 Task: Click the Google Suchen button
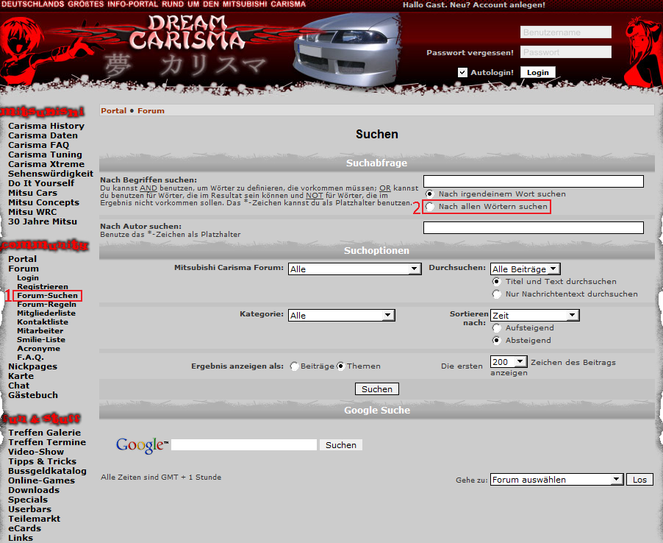(341, 445)
